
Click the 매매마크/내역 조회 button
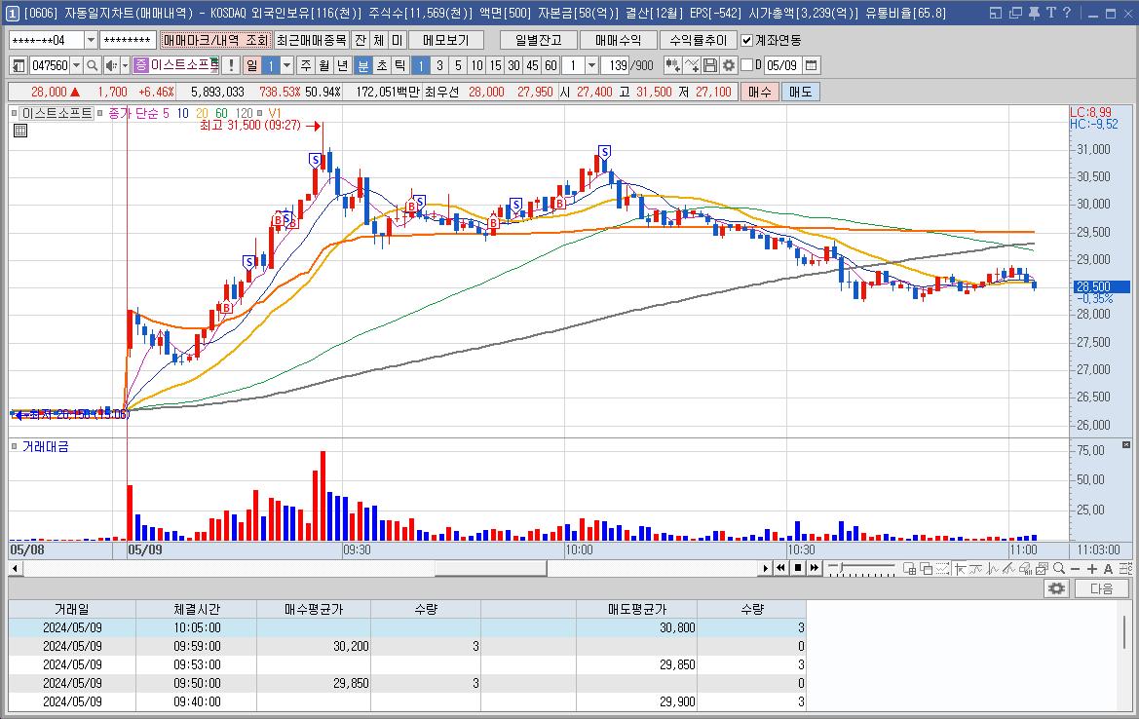[x=215, y=41]
